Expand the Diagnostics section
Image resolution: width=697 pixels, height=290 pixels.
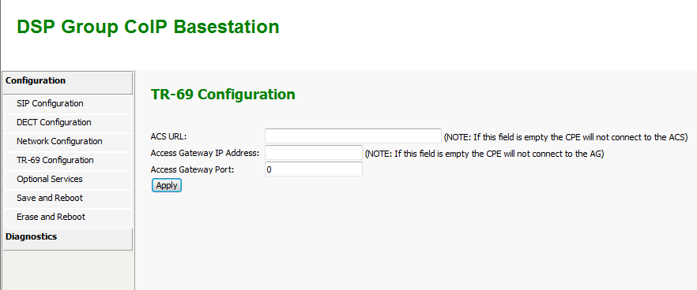point(68,239)
